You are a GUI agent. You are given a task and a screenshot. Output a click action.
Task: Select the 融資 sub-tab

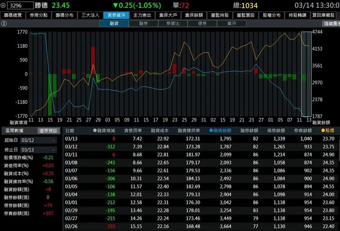coord(114,23)
